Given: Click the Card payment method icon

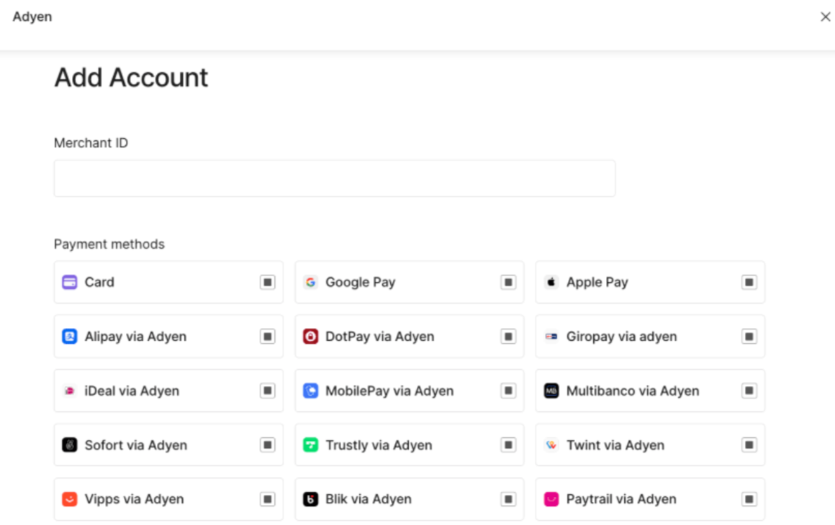Looking at the screenshot, I should (69, 283).
